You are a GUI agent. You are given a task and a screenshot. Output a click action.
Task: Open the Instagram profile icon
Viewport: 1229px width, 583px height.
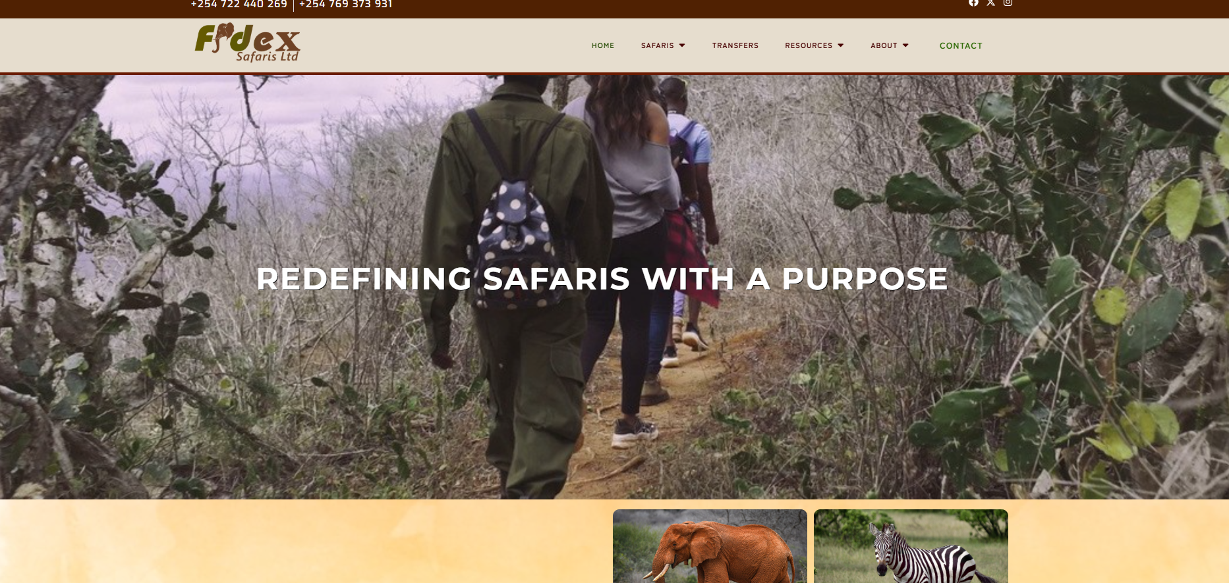(x=1008, y=3)
